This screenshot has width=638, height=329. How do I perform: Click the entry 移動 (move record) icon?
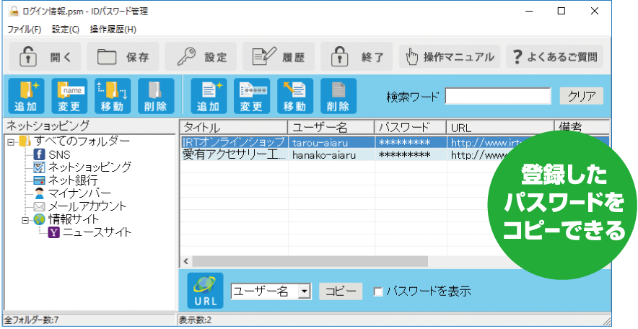click(x=294, y=96)
